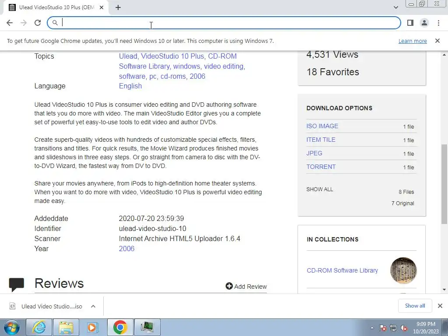Download the ISO IMAGE option
This screenshot has width=448, height=336.
[x=322, y=126]
